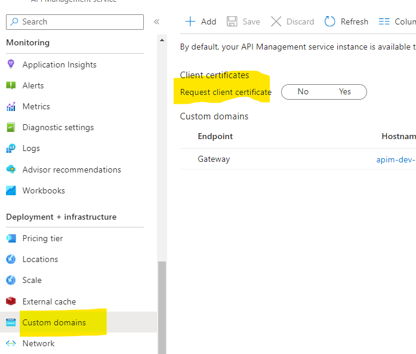Click the sidebar vertical scrollbar thumb

tap(162, 308)
